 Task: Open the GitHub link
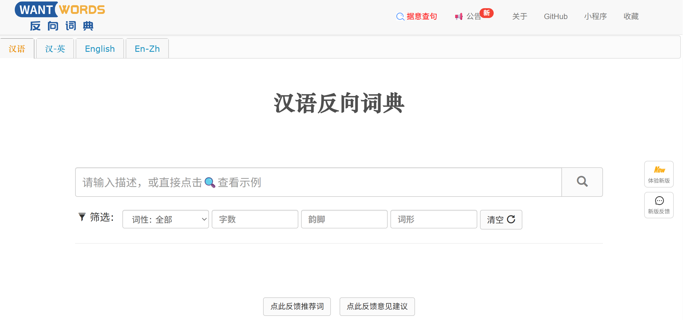(x=555, y=17)
